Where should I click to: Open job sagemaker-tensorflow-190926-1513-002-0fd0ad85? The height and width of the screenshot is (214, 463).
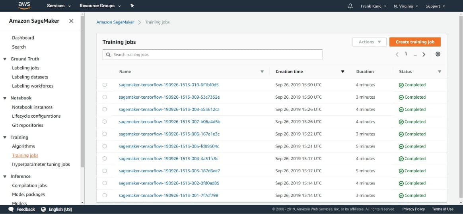coord(169,183)
